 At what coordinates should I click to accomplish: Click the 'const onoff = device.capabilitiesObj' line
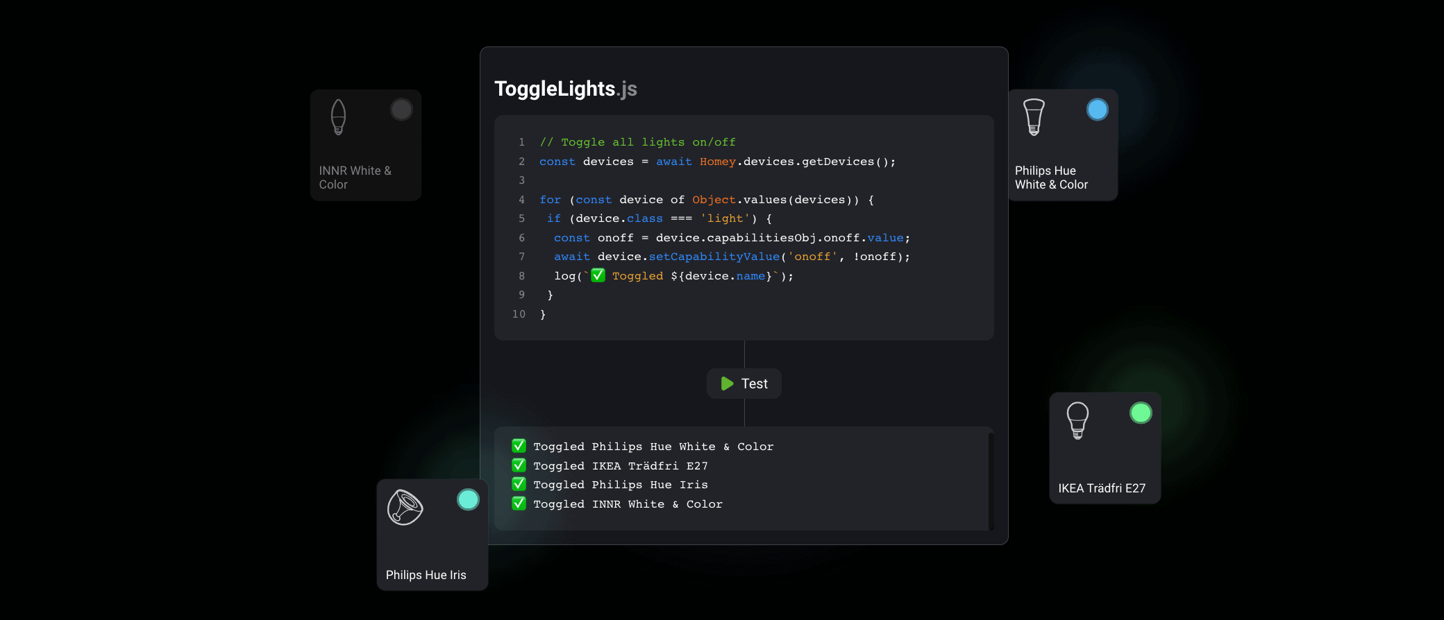pos(732,238)
